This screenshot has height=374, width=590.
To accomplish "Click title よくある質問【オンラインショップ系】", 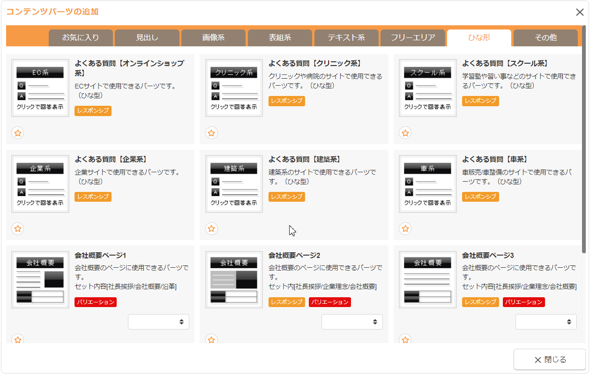I will coord(129,68).
